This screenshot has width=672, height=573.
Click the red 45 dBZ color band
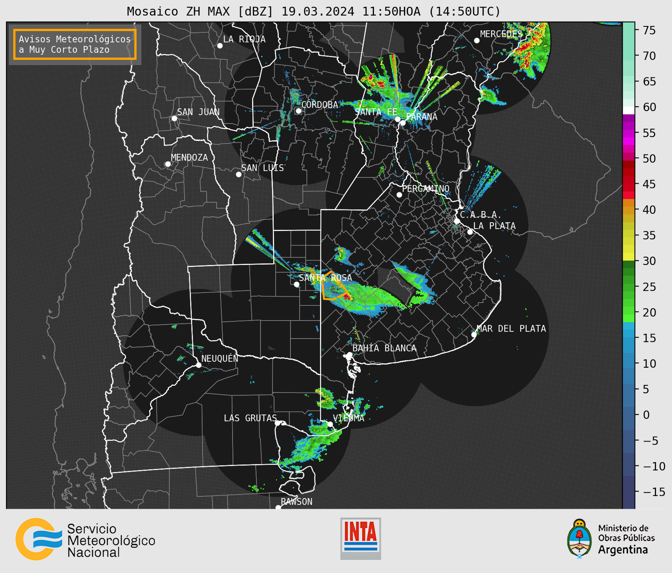[x=628, y=184]
